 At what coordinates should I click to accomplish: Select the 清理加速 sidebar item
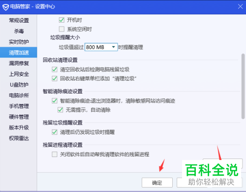(x=19, y=52)
